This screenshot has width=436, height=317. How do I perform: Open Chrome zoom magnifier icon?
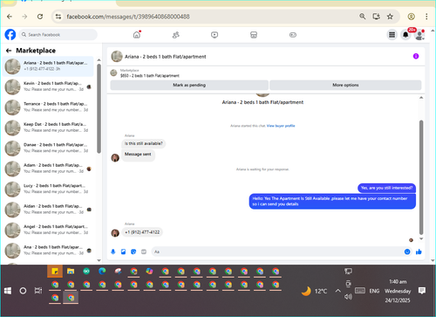click(x=363, y=17)
